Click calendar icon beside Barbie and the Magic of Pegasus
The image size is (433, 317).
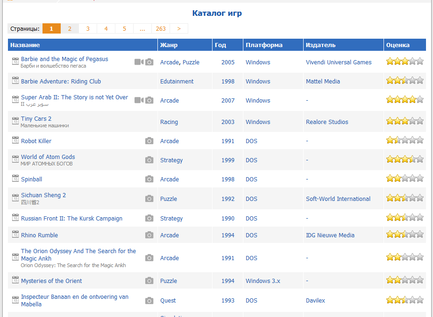coord(15,61)
